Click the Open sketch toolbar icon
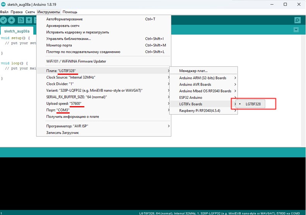This screenshot has width=306, height=215. pos(29,20)
